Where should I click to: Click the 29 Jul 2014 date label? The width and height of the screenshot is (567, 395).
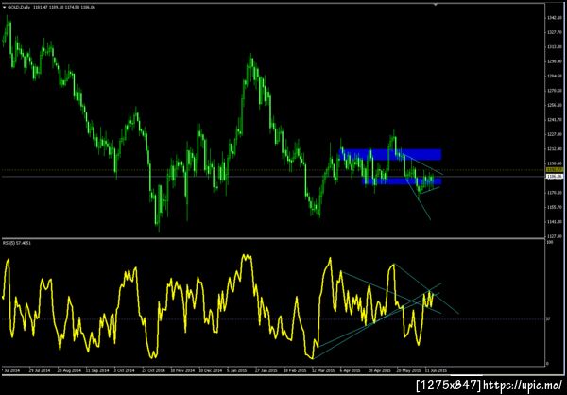tap(40, 371)
